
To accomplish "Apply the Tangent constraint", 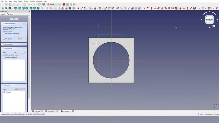I will pos(166,8).
